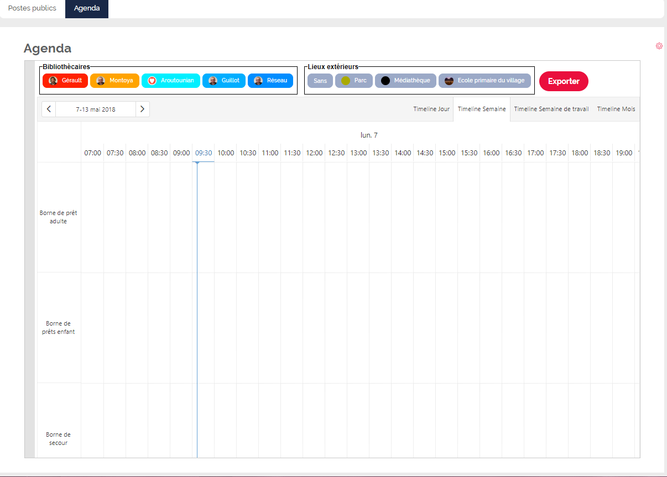Click Montoya's avatar icon
Screen dimensions: 667x477
[x=101, y=81]
